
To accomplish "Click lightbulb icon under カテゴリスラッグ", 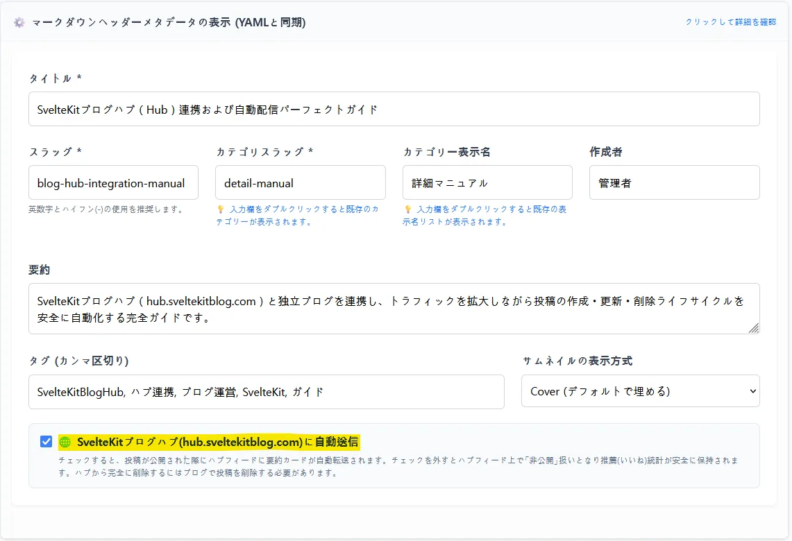I will (221, 209).
